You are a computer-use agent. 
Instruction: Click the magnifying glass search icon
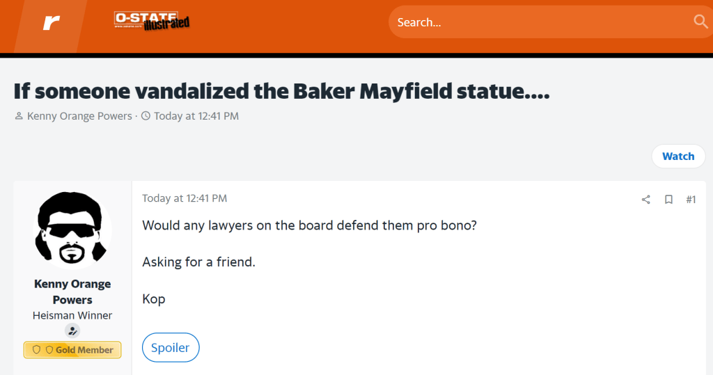[700, 22]
